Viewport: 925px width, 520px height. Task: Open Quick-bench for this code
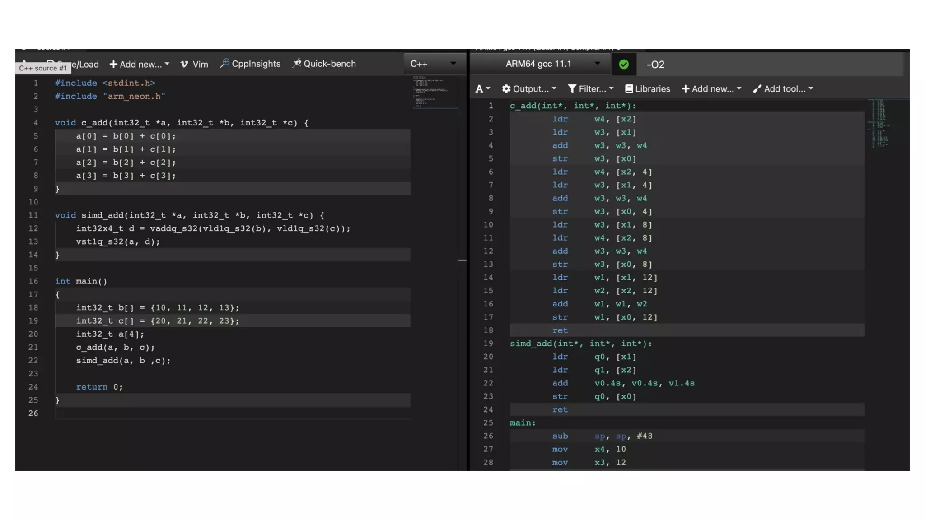pyautogui.click(x=324, y=64)
